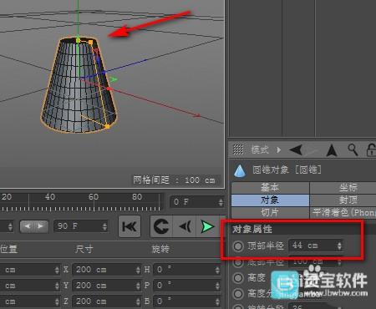Toggle the 高度 keyframe circle
376x309 pixels.
[238, 277]
